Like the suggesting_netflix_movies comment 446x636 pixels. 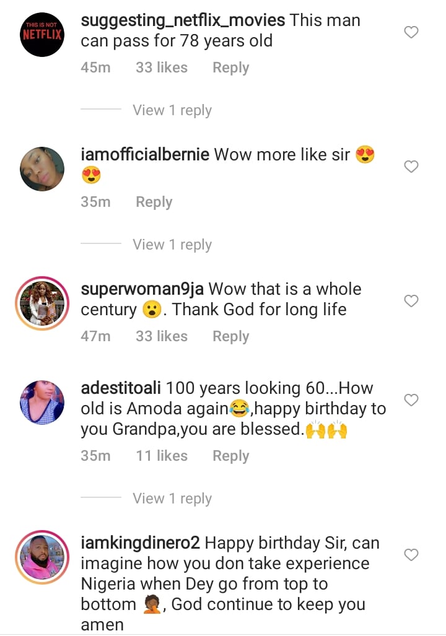pos(411,32)
